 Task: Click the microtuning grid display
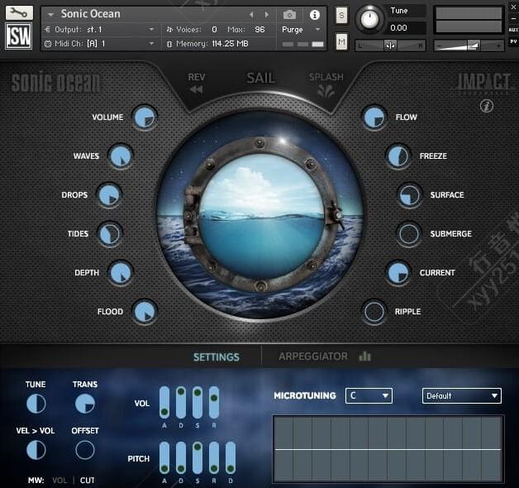tap(388, 449)
